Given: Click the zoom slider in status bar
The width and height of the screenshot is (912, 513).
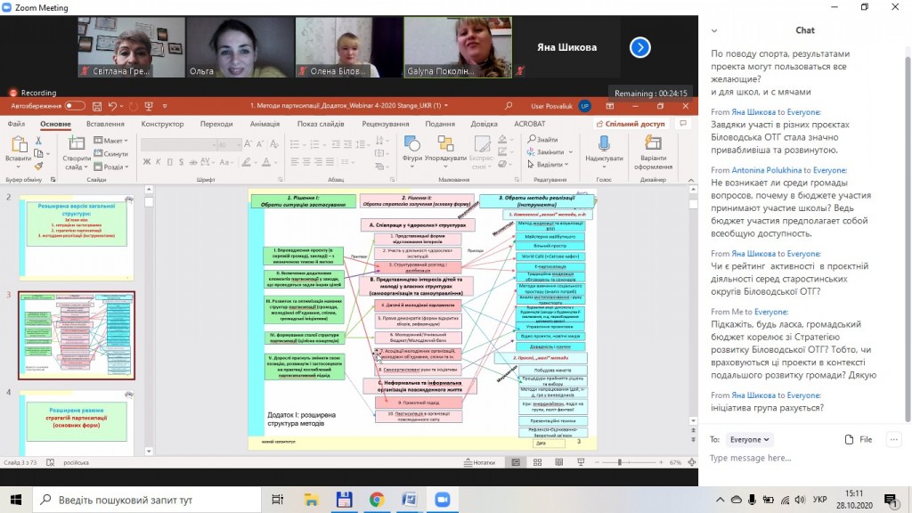Looking at the screenshot, I should (x=629, y=462).
